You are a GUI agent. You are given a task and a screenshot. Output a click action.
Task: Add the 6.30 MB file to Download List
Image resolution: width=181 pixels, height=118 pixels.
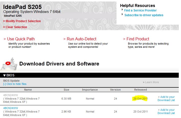(x=166, y=99)
